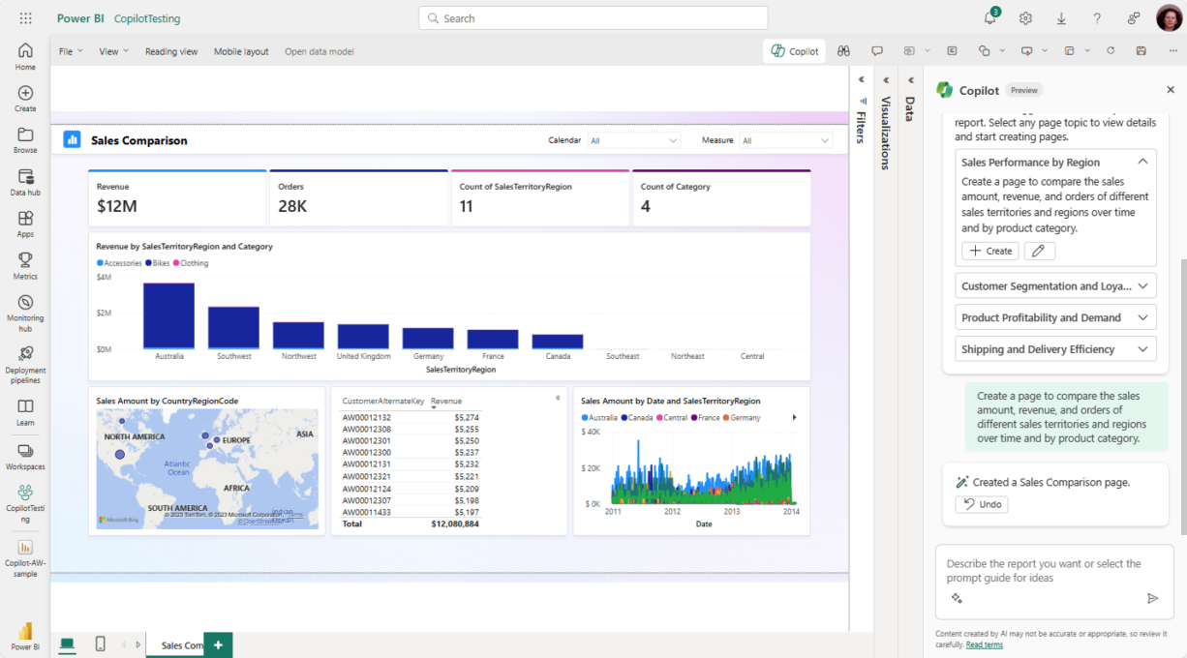Open Browse in left sidebar
Screen dimensions: 1187x658
point(25,140)
